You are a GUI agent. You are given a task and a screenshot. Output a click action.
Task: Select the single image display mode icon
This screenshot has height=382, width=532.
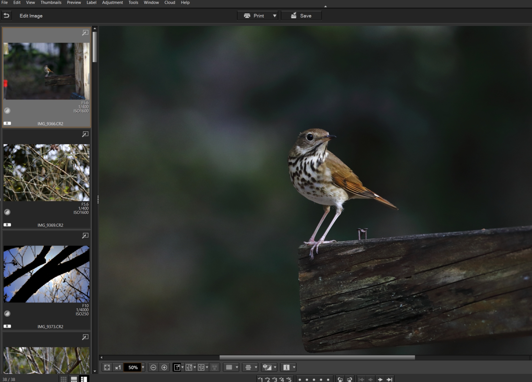pos(177,367)
